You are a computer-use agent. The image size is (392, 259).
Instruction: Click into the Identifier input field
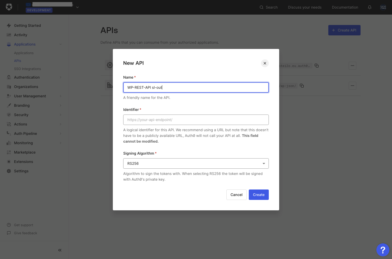pos(196,120)
